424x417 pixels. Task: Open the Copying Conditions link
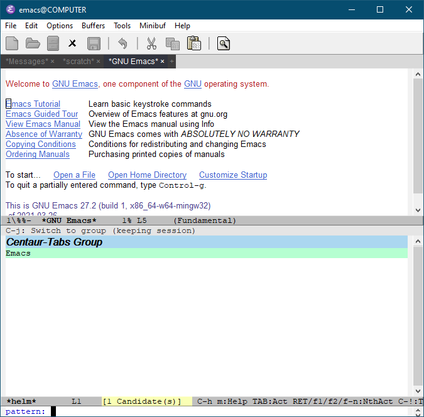(x=41, y=144)
